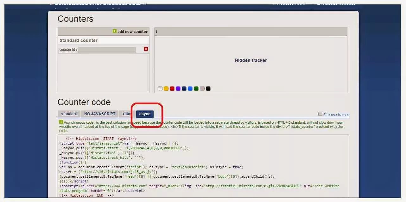
Task: Click the 'add new counter' link
Action: 132,32
